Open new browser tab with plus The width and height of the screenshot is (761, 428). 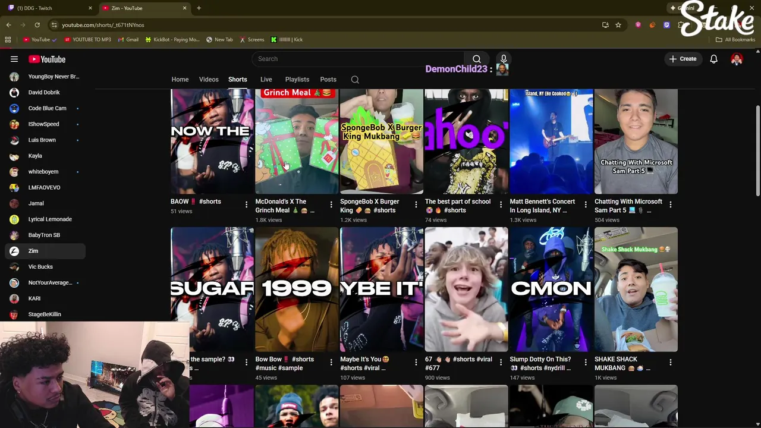199,8
